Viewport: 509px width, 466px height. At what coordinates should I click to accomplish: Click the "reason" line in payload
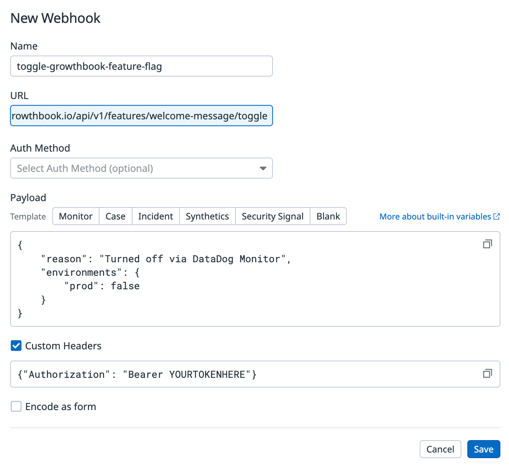coord(166,259)
